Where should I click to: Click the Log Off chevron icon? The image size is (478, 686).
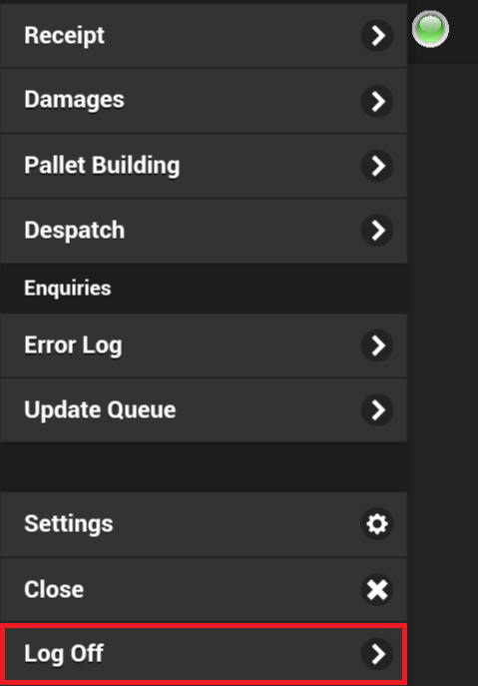pyautogui.click(x=377, y=654)
